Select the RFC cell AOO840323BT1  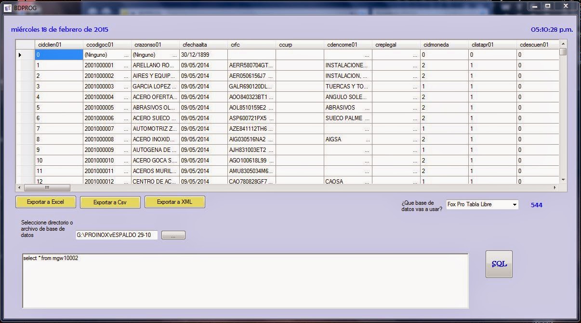pyautogui.click(x=251, y=97)
